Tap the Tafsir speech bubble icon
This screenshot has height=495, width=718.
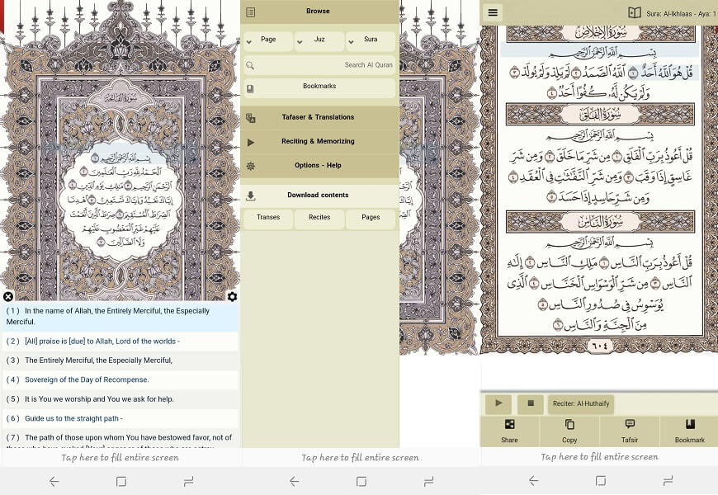[x=630, y=424]
